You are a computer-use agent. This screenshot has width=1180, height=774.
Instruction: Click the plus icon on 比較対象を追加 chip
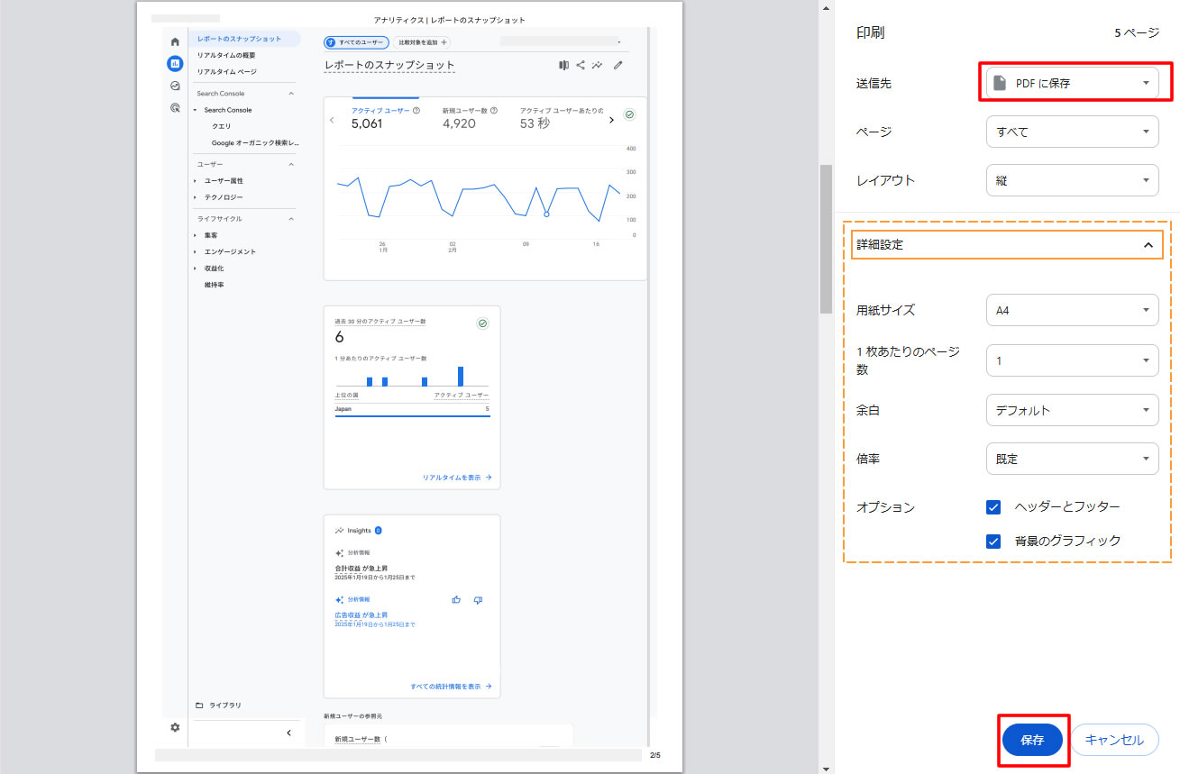[444, 42]
